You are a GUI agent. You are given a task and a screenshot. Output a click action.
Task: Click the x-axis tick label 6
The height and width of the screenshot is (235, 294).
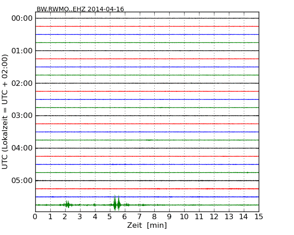click(124, 217)
